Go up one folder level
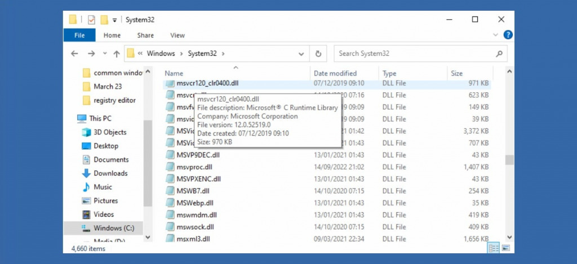 117,53
